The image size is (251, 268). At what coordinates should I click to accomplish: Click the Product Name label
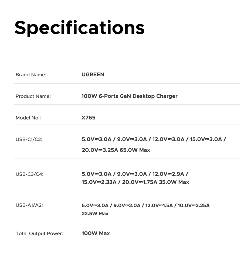click(x=33, y=96)
